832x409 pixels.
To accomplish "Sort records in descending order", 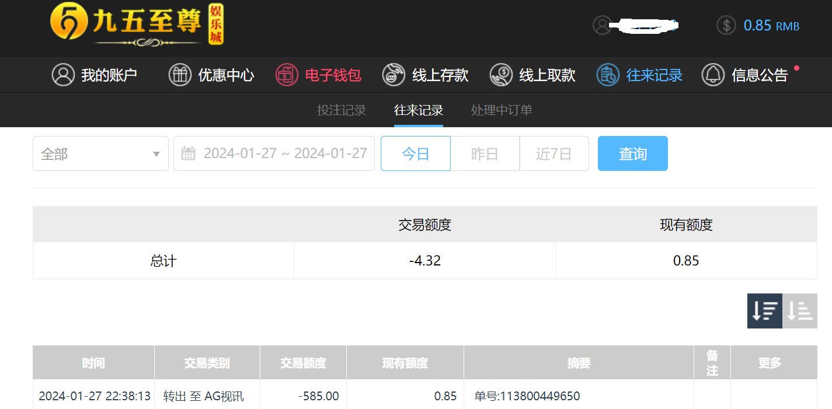I will pos(765,311).
